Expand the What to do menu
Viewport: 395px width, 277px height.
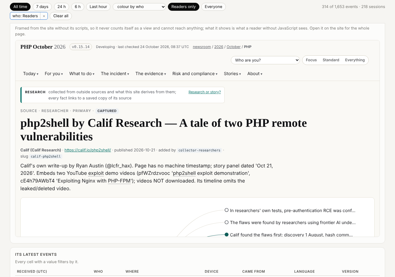pyautogui.click(x=82, y=74)
